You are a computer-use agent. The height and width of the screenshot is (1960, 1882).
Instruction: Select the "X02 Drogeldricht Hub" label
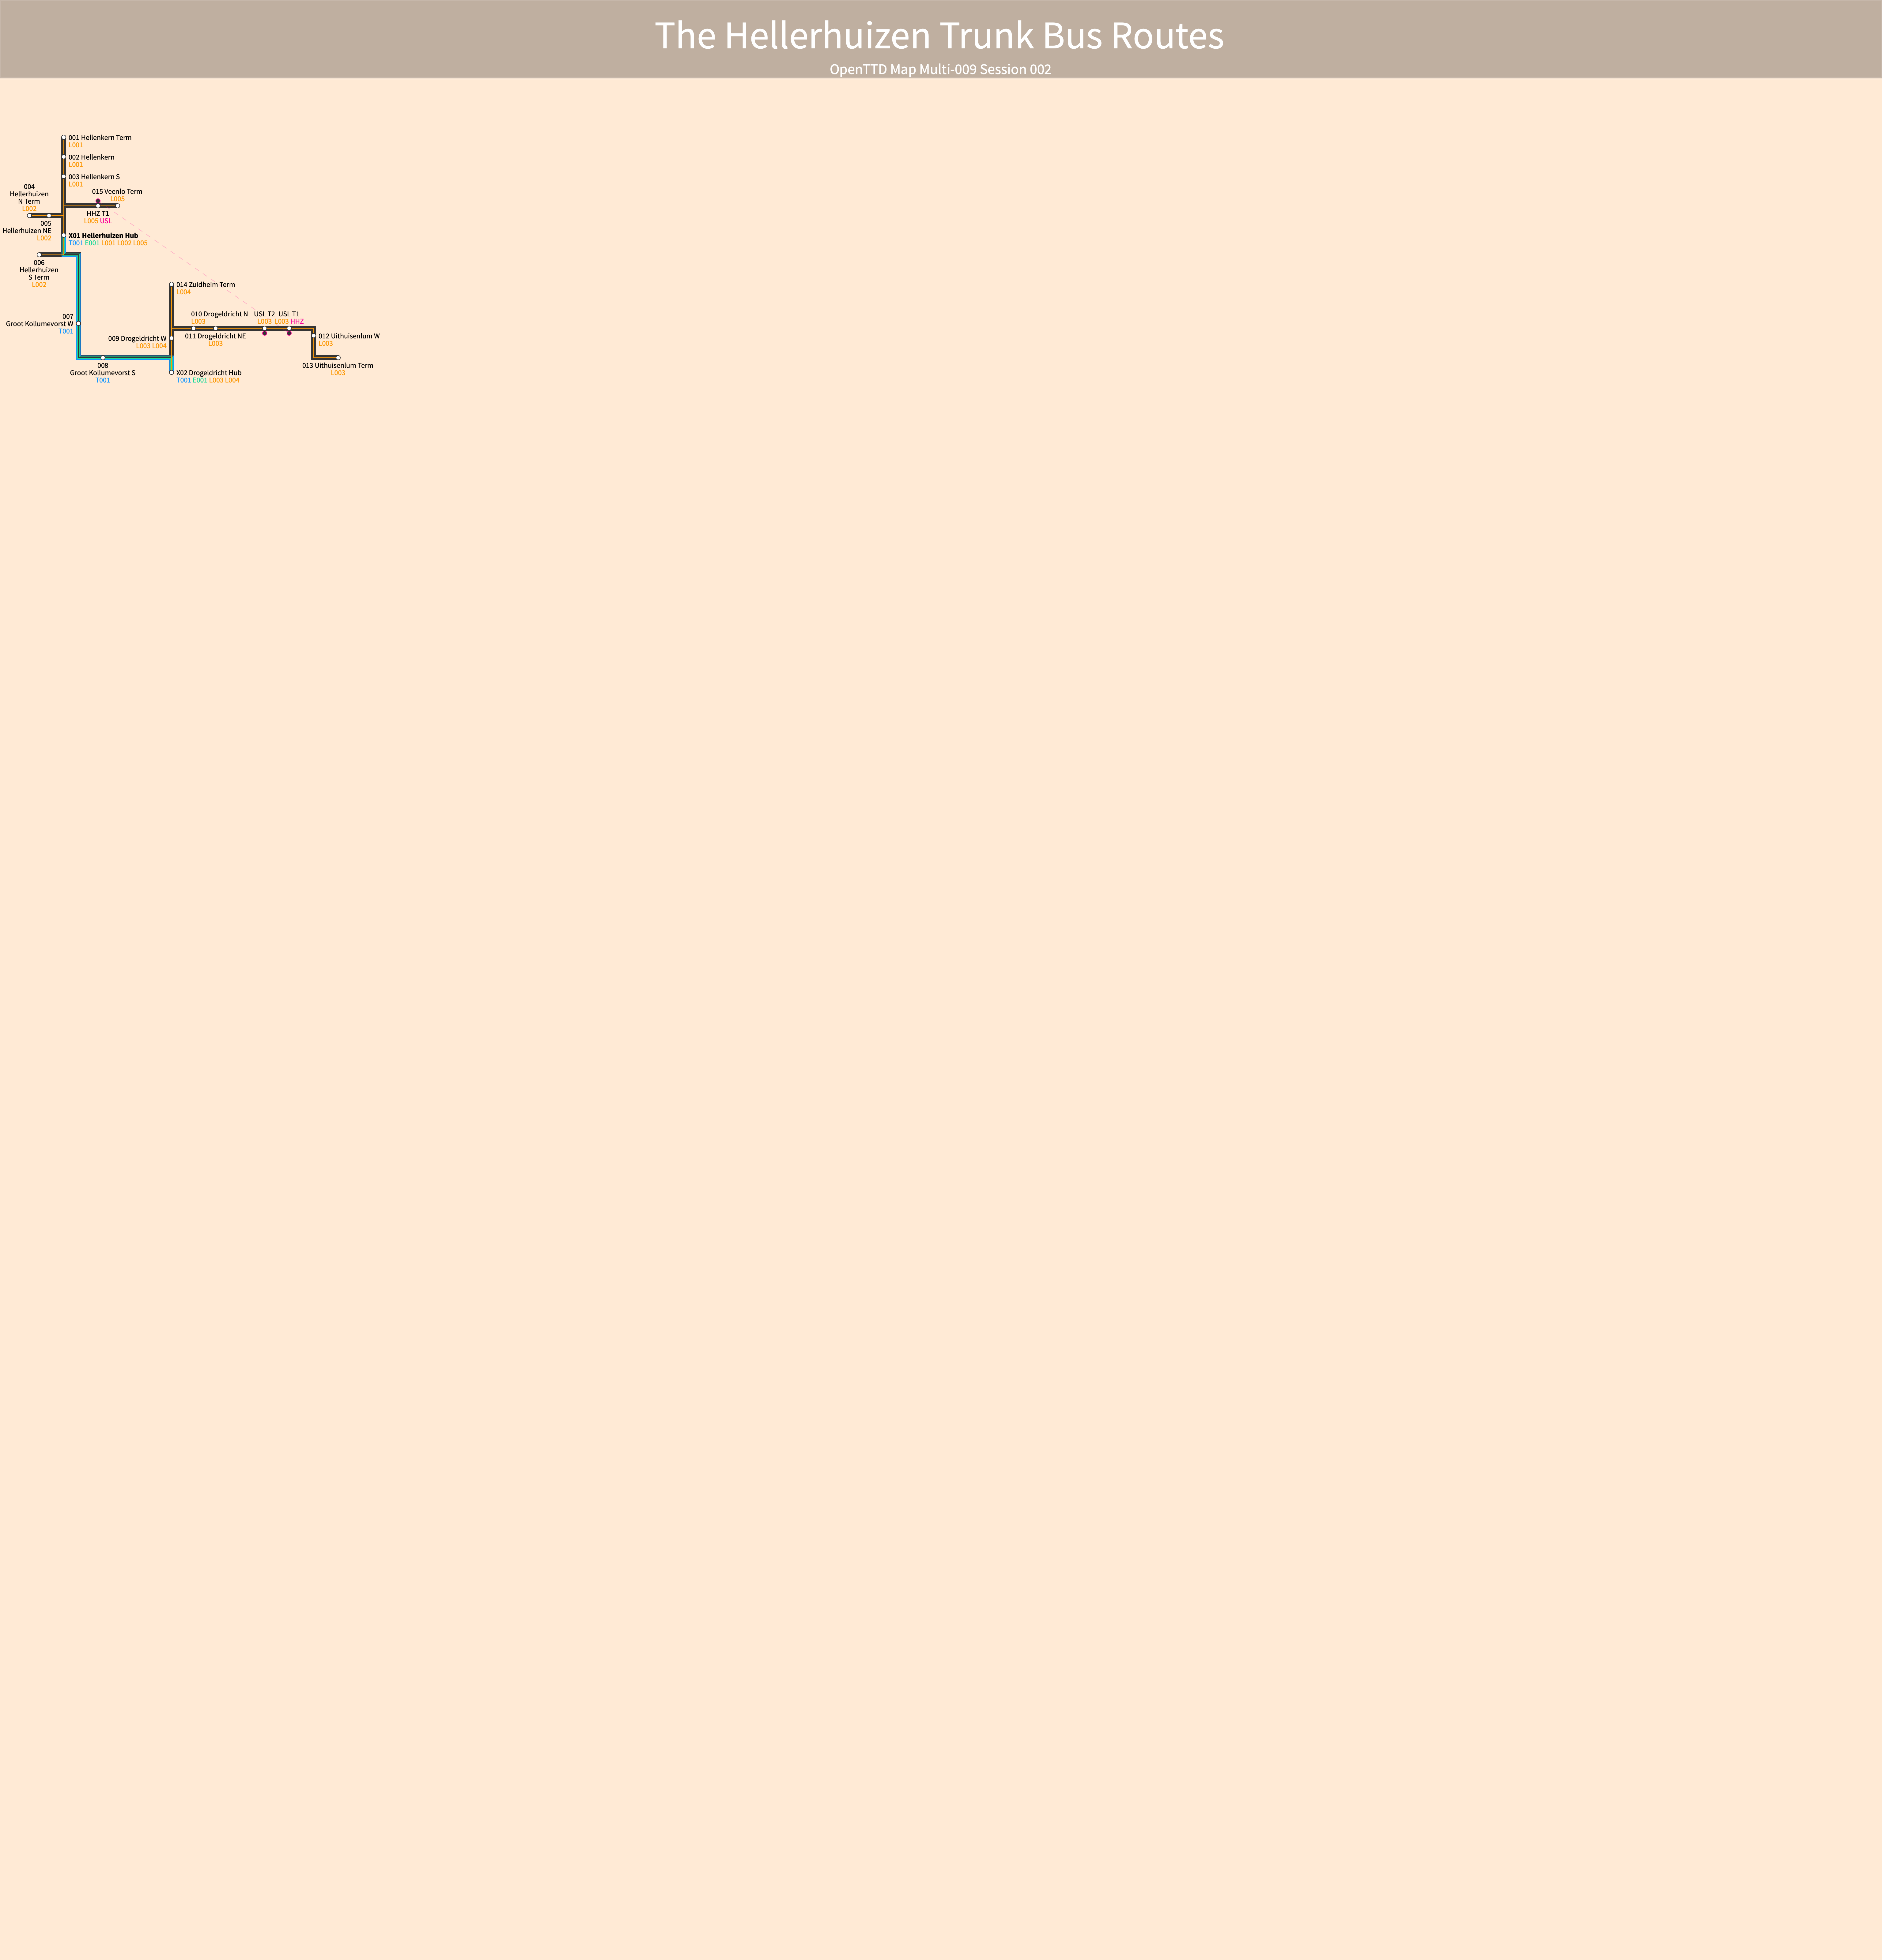point(209,373)
